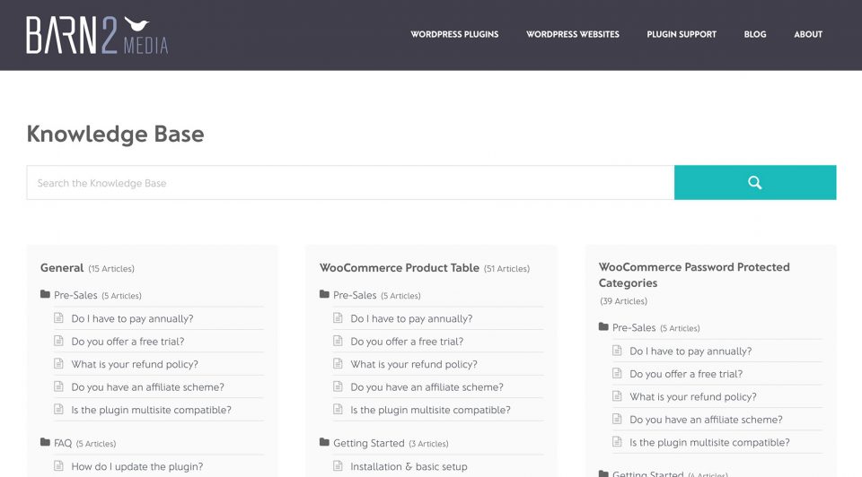Screen dimensions: 862x477
Task: Focus the Search the Knowledge Base field
Action: pyautogui.click(x=350, y=183)
